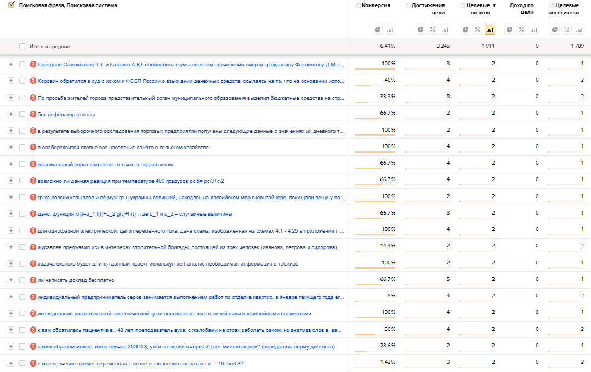Open the 'для однофазной электрической, цепи' phrase link
591x372 pixels.
click(x=191, y=230)
